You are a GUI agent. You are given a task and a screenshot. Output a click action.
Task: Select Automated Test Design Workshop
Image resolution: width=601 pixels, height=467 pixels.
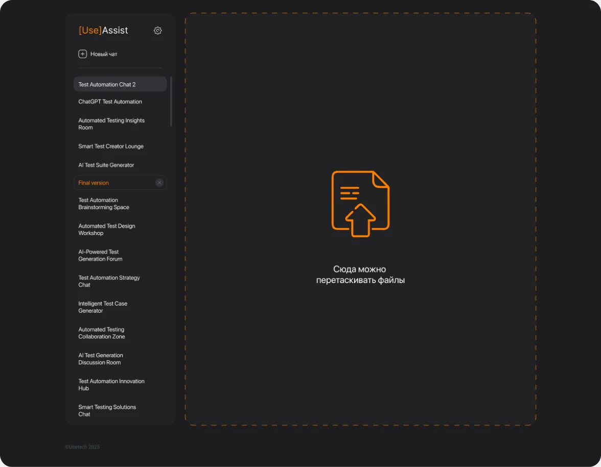point(106,229)
